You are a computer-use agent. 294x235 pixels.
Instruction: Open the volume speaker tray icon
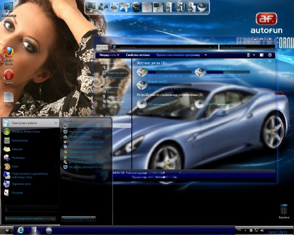click(x=262, y=230)
